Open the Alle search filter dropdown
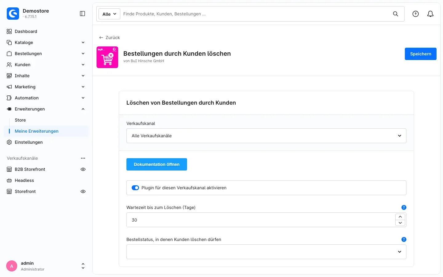 click(x=109, y=14)
